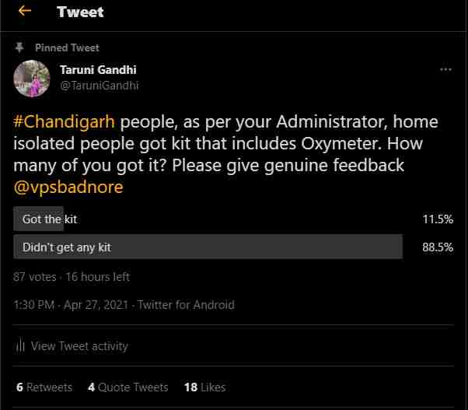Click the @TaruniGandhi handle
The image size is (468, 410).
(x=100, y=86)
